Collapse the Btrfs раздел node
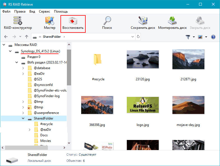Image resolution: width=220 pixels, height=166 pixels. coord(17,62)
